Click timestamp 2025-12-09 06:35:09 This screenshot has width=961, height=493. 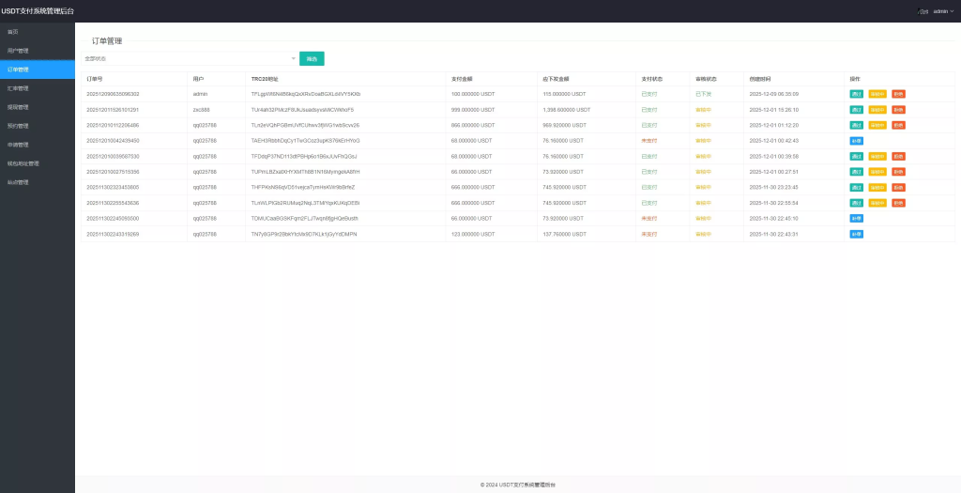pos(774,94)
